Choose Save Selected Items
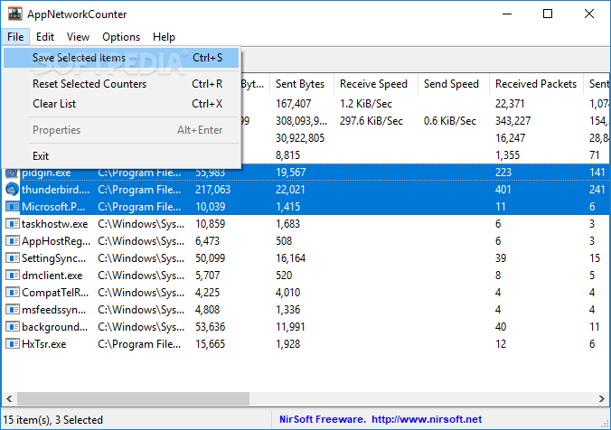The image size is (611, 430). [121, 58]
